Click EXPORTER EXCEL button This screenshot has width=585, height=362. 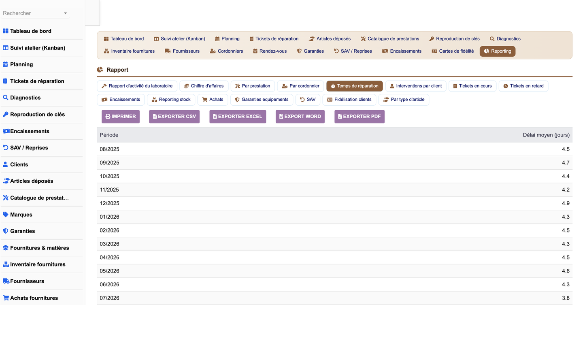[238, 117]
